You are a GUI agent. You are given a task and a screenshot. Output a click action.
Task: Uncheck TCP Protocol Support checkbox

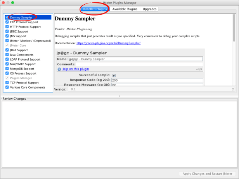pos(7,83)
